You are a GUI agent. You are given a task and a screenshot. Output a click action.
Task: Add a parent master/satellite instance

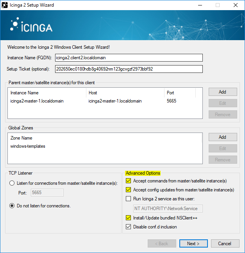point(223,92)
